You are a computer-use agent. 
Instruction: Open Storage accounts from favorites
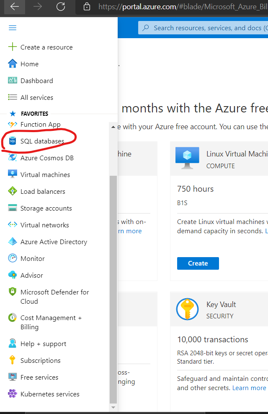pyautogui.click(x=46, y=208)
